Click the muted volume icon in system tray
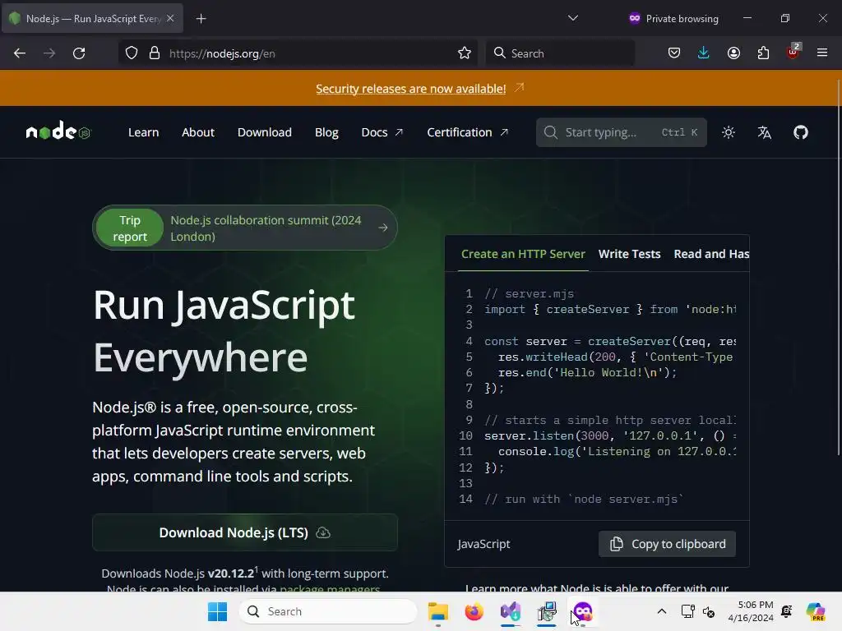 tap(708, 611)
